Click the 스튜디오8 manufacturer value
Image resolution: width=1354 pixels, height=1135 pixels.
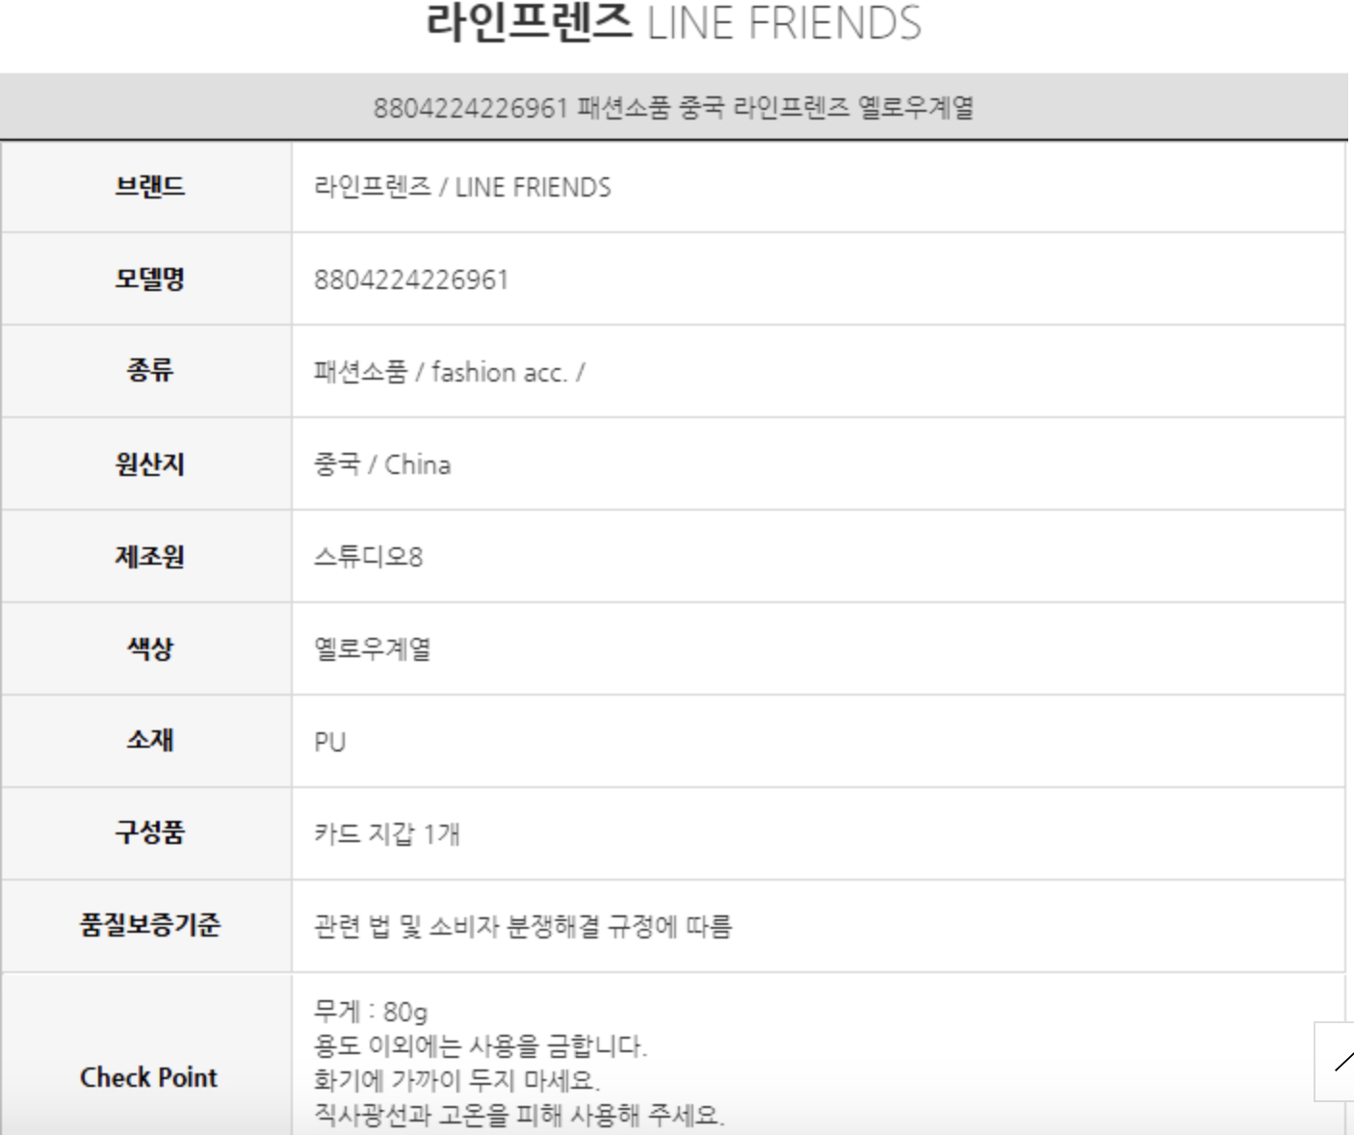click(x=368, y=557)
